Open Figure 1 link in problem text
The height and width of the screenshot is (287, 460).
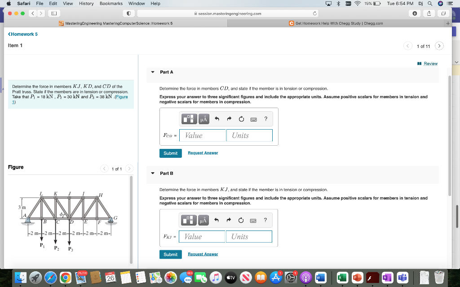click(x=121, y=97)
